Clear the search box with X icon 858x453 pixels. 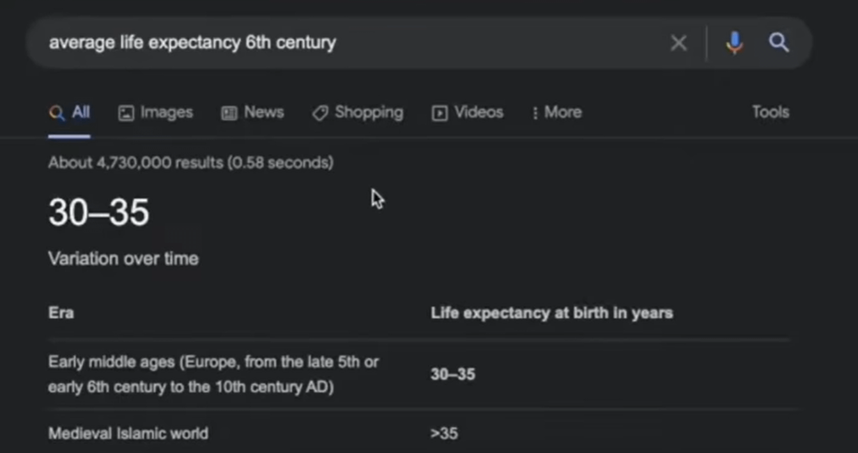(678, 43)
